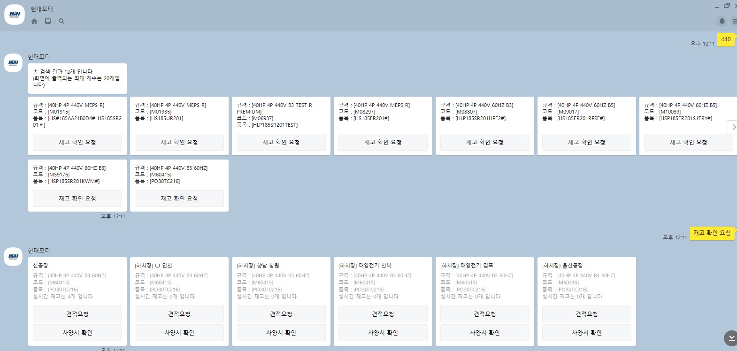
Task: Open the hamburger menu icon in the header
Action: [734, 21]
